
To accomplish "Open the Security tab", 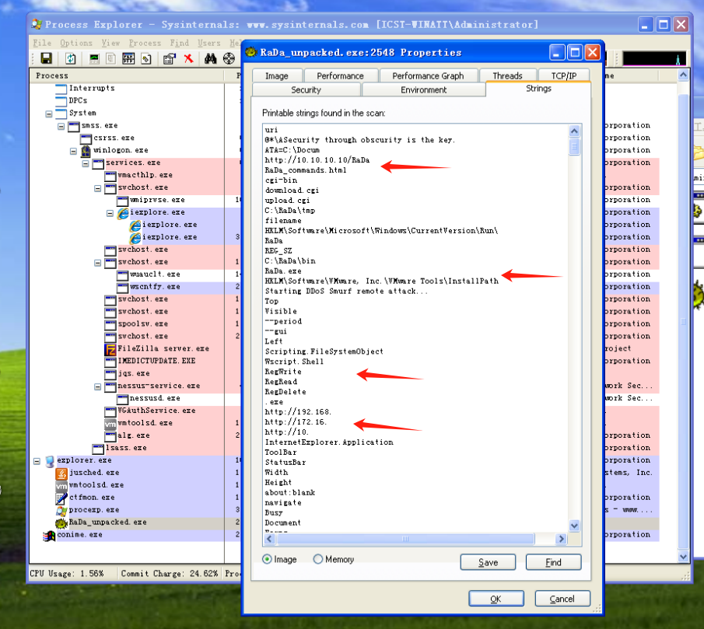I will 306,89.
